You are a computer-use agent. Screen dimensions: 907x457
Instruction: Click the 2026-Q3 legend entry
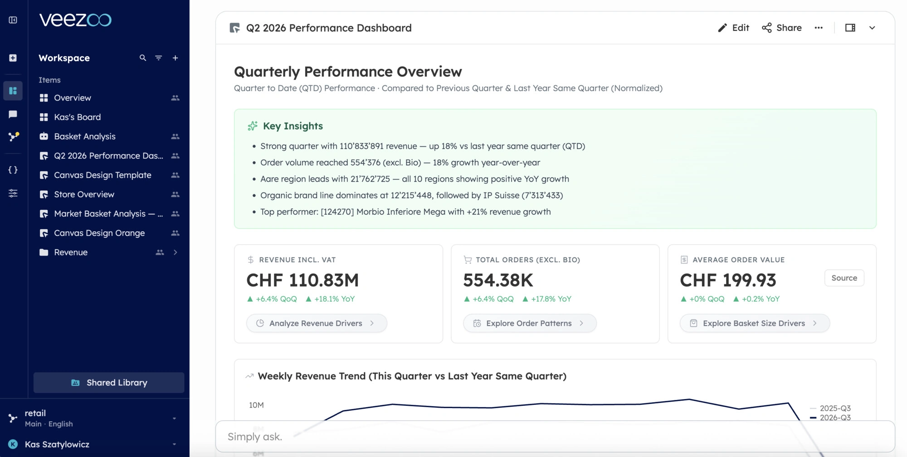830,418
